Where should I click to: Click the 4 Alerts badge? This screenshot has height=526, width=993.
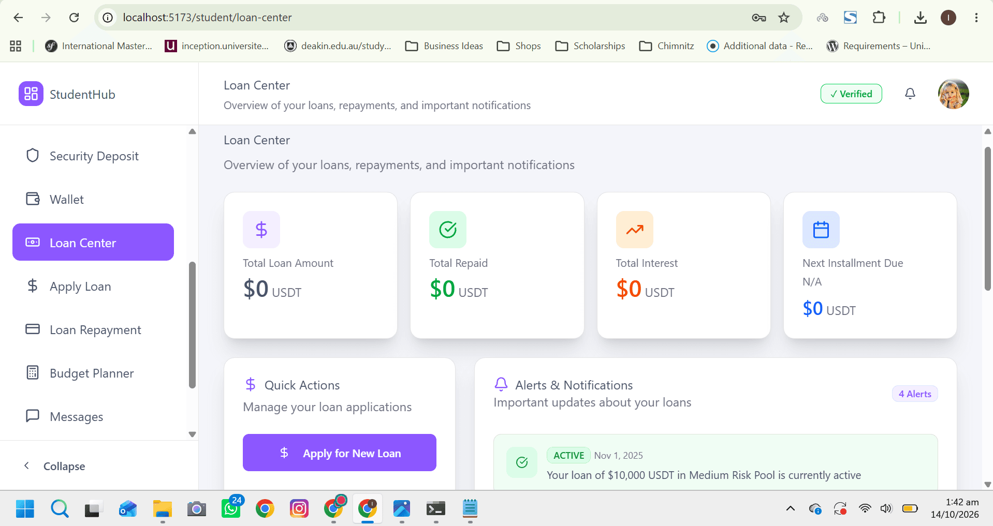click(915, 394)
